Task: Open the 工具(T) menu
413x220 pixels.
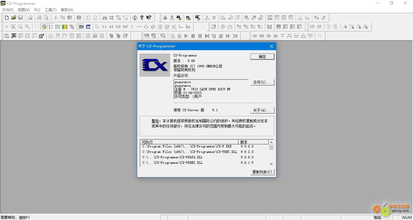Action: 50,10
